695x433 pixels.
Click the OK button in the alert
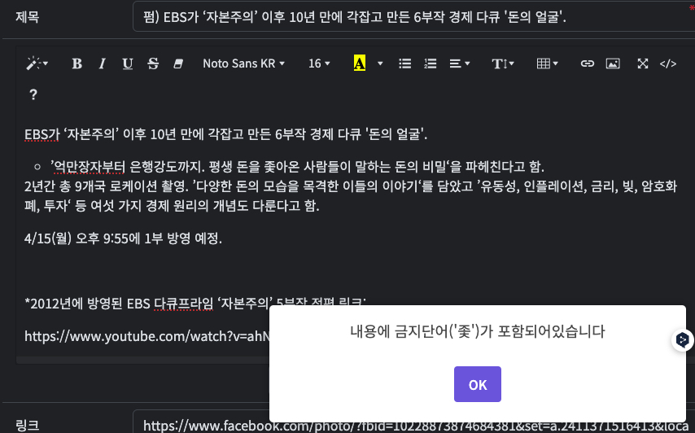coord(478,384)
